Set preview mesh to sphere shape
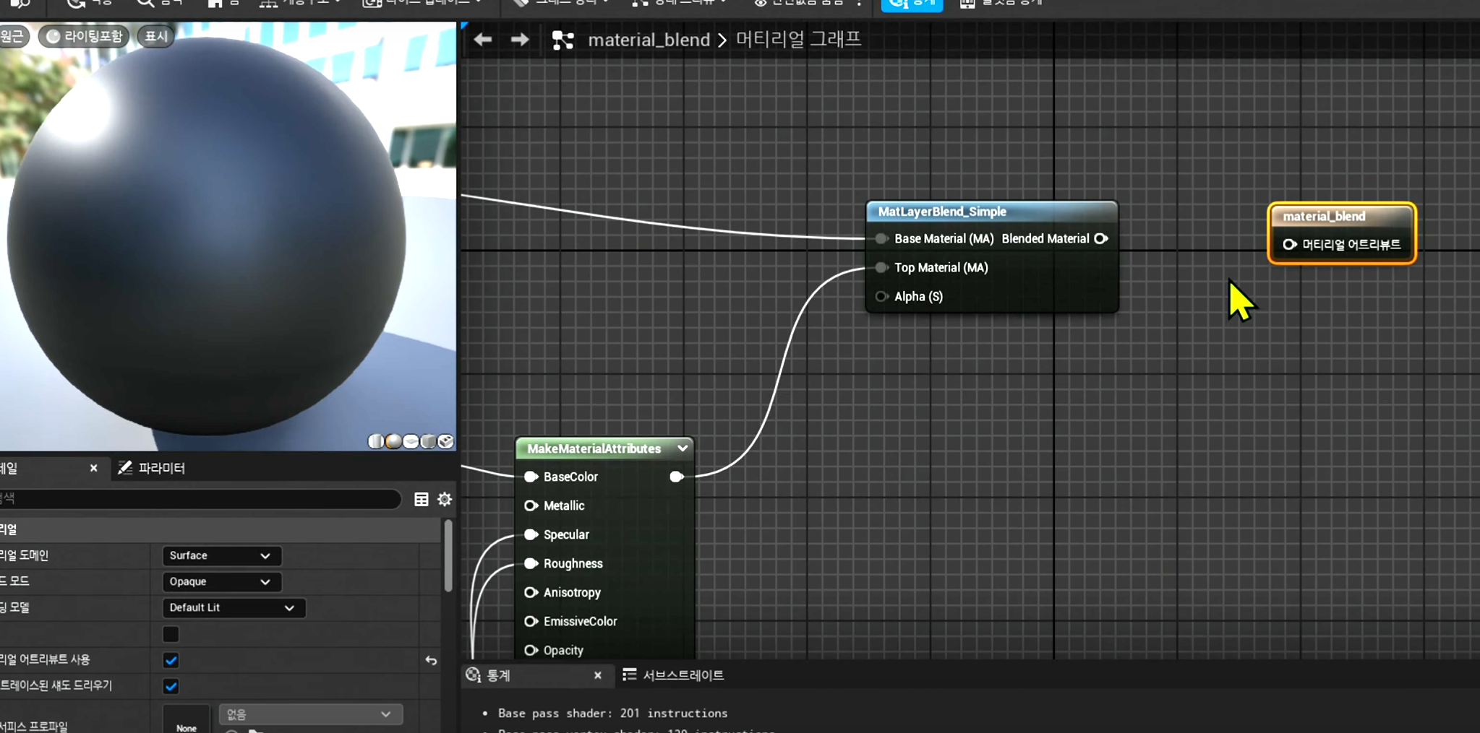Image resolution: width=1480 pixels, height=733 pixels. tap(393, 441)
